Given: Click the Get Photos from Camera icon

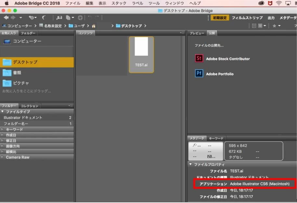Looking at the screenshot, I should click(x=59, y=18).
